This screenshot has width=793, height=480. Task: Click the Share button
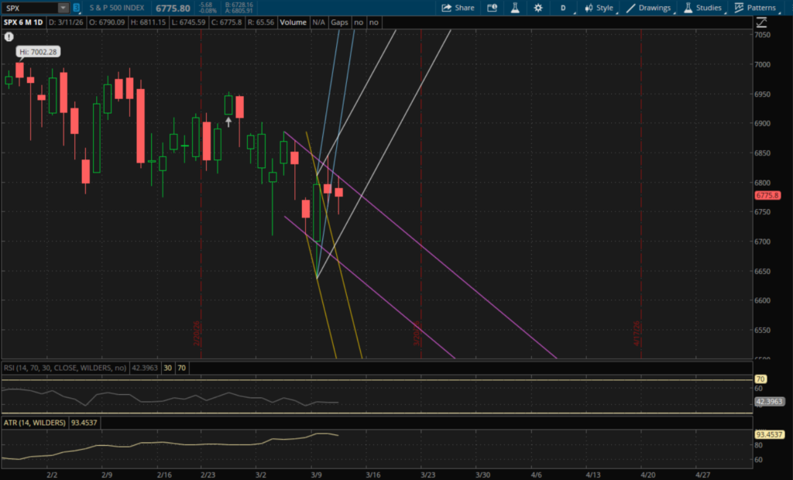(x=458, y=8)
